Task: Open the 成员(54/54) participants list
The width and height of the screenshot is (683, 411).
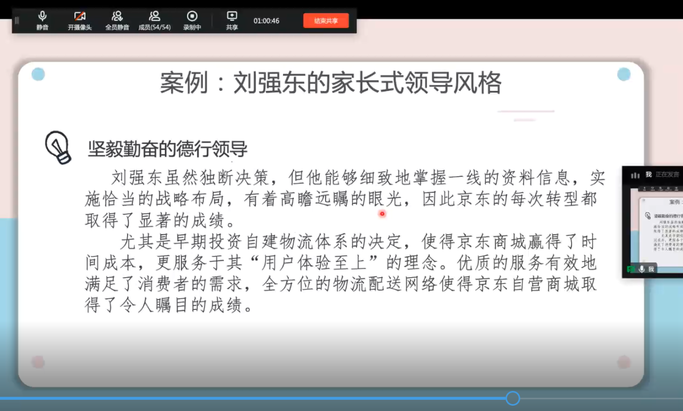Action: click(154, 17)
